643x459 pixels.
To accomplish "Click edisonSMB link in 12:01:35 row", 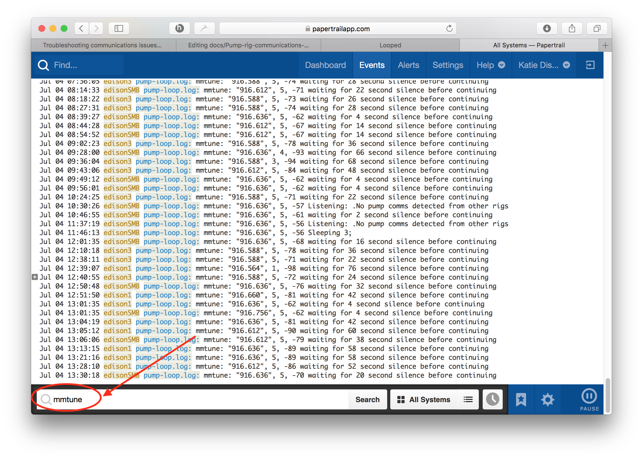I will point(121,241).
